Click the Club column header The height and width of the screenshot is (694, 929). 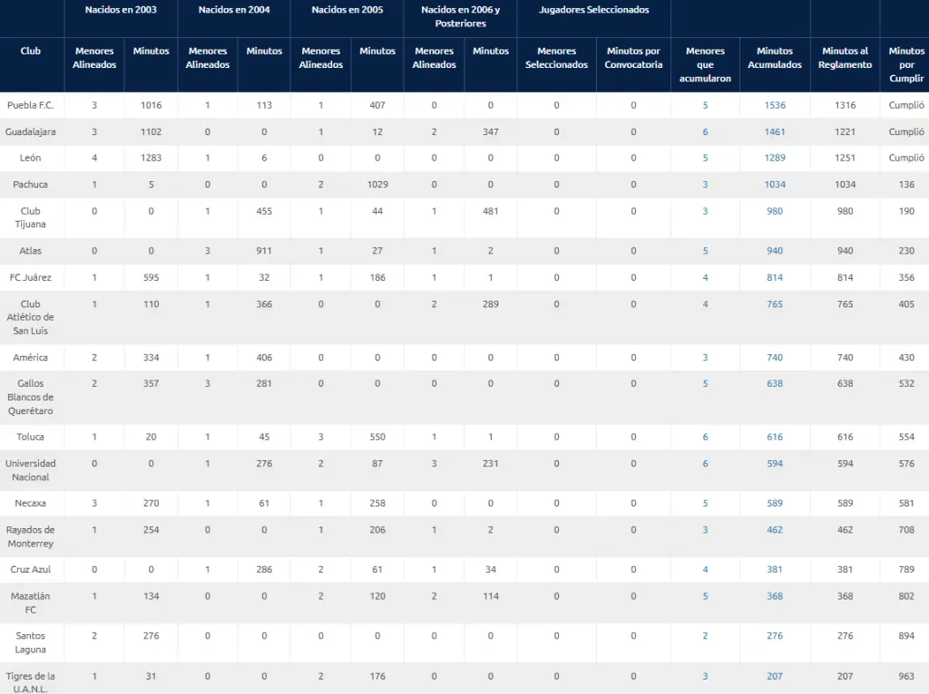(31, 51)
